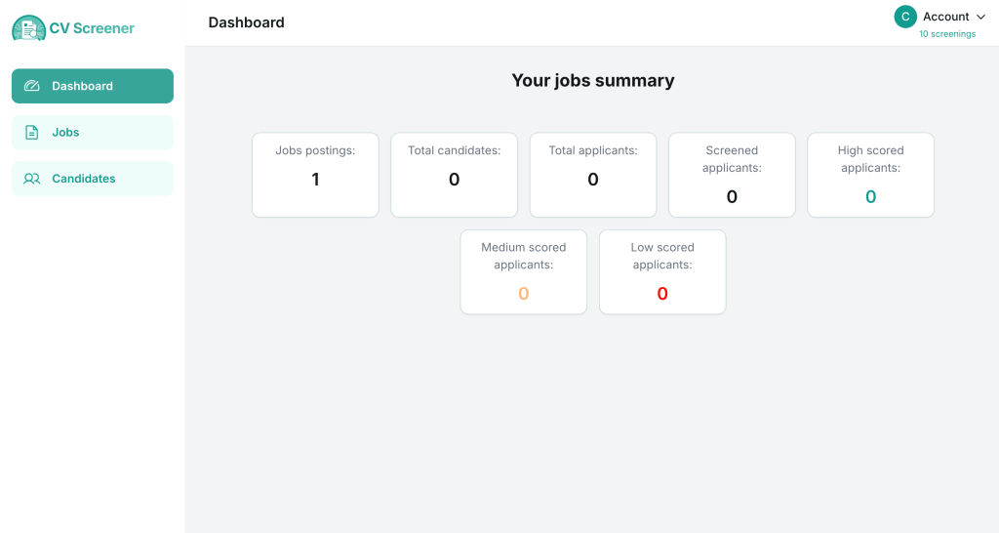Screen dimensions: 999x533
Task: Open the Account menu label
Action: click(x=945, y=17)
